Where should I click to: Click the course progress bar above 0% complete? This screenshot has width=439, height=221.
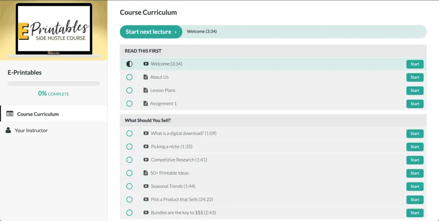pyautogui.click(x=54, y=84)
